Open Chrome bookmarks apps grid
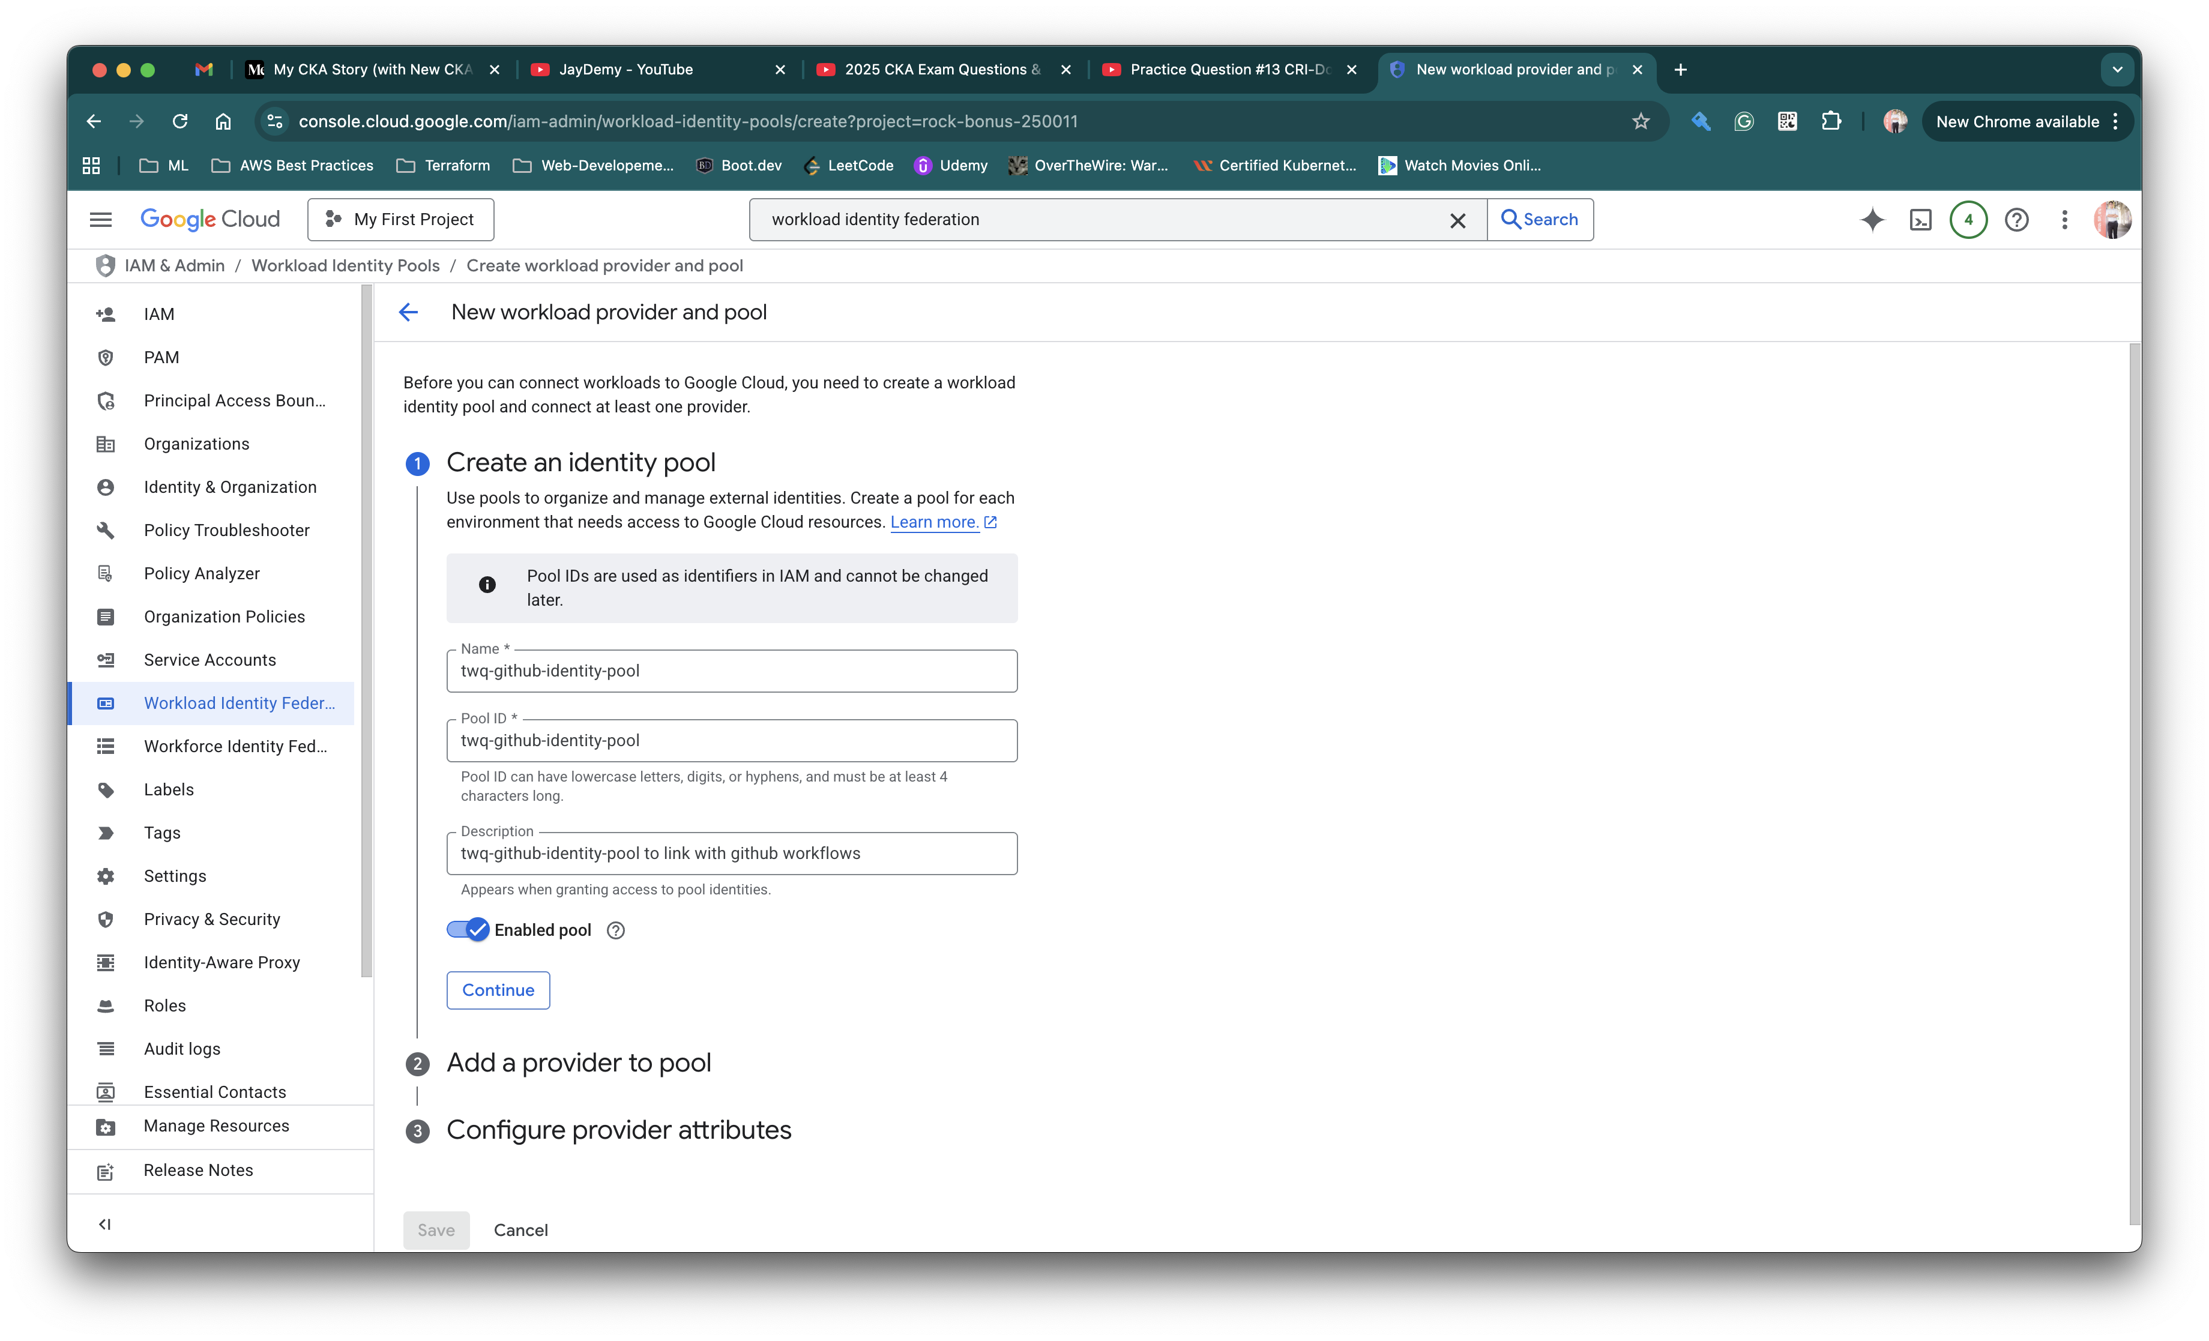 (91, 165)
